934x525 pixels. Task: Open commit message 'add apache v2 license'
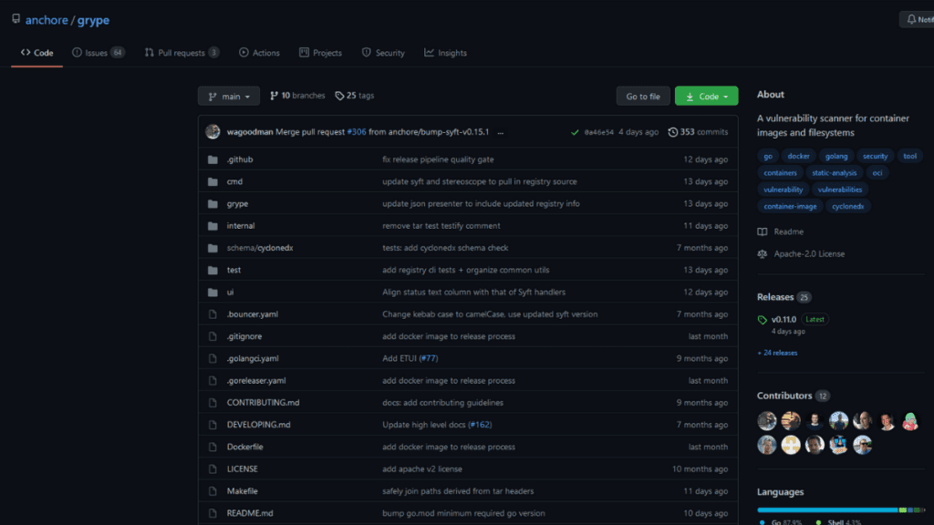click(421, 469)
